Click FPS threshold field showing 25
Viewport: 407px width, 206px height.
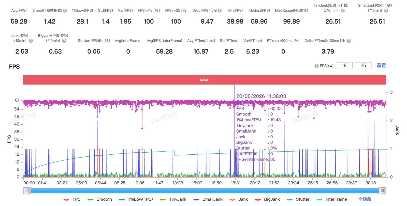363,65
